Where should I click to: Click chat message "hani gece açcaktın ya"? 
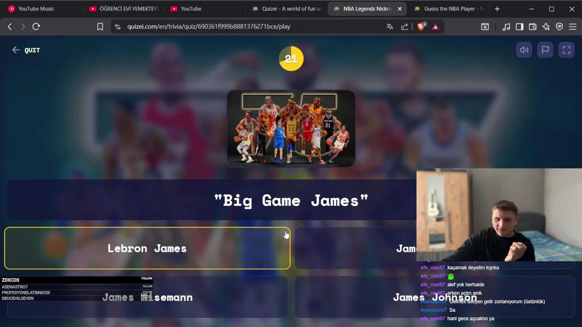[471, 318]
